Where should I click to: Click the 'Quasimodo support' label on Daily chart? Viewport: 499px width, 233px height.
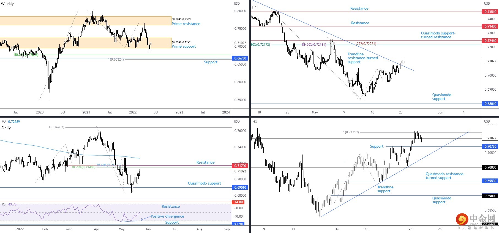(x=204, y=183)
